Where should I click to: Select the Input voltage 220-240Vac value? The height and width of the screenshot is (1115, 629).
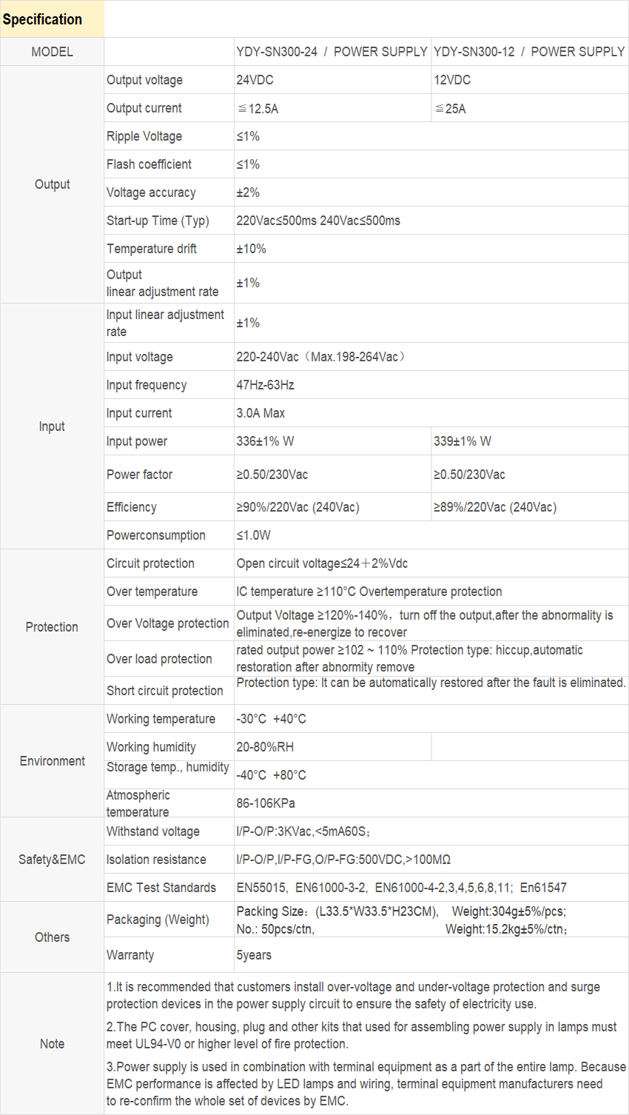320,357
